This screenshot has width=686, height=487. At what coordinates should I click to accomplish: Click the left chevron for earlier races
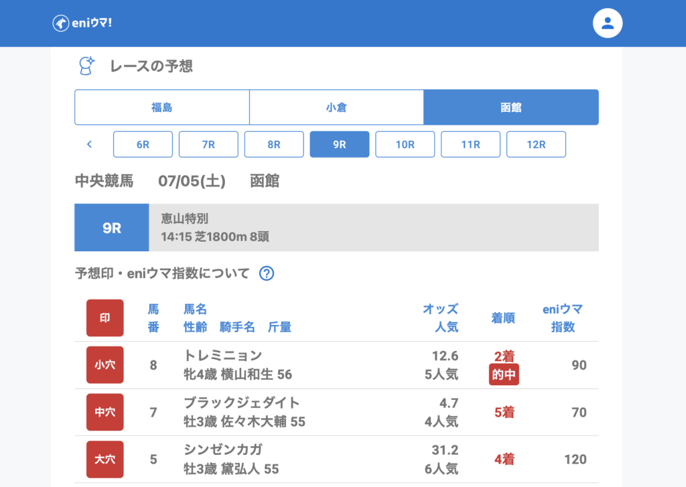pyautogui.click(x=90, y=144)
